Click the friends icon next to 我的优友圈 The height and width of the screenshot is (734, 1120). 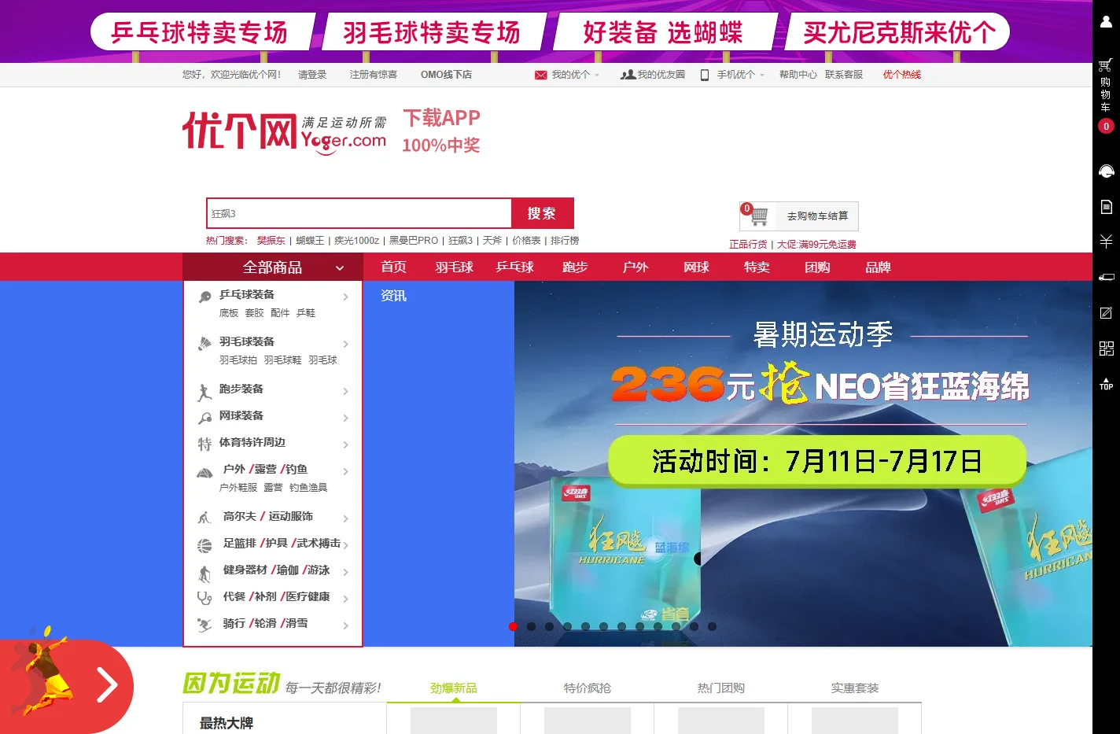click(x=628, y=75)
